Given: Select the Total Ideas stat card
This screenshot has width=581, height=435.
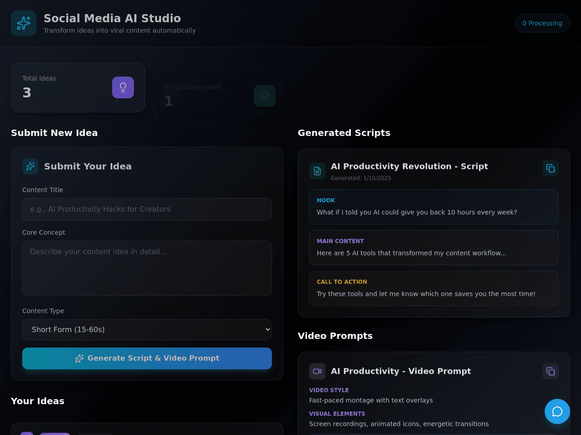Looking at the screenshot, I should tap(78, 87).
